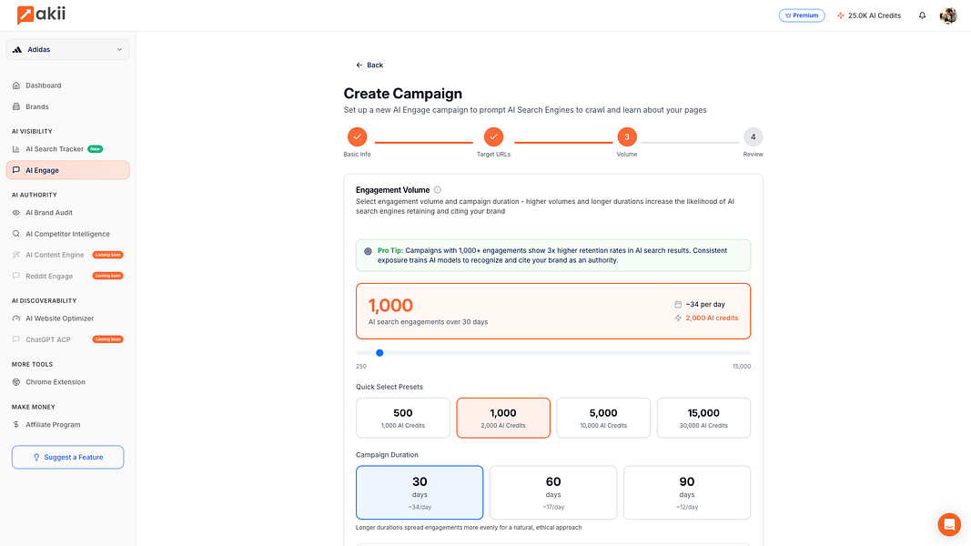Click the Reddit Engage sidebar item
The image size is (971, 546).
click(x=50, y=276)
